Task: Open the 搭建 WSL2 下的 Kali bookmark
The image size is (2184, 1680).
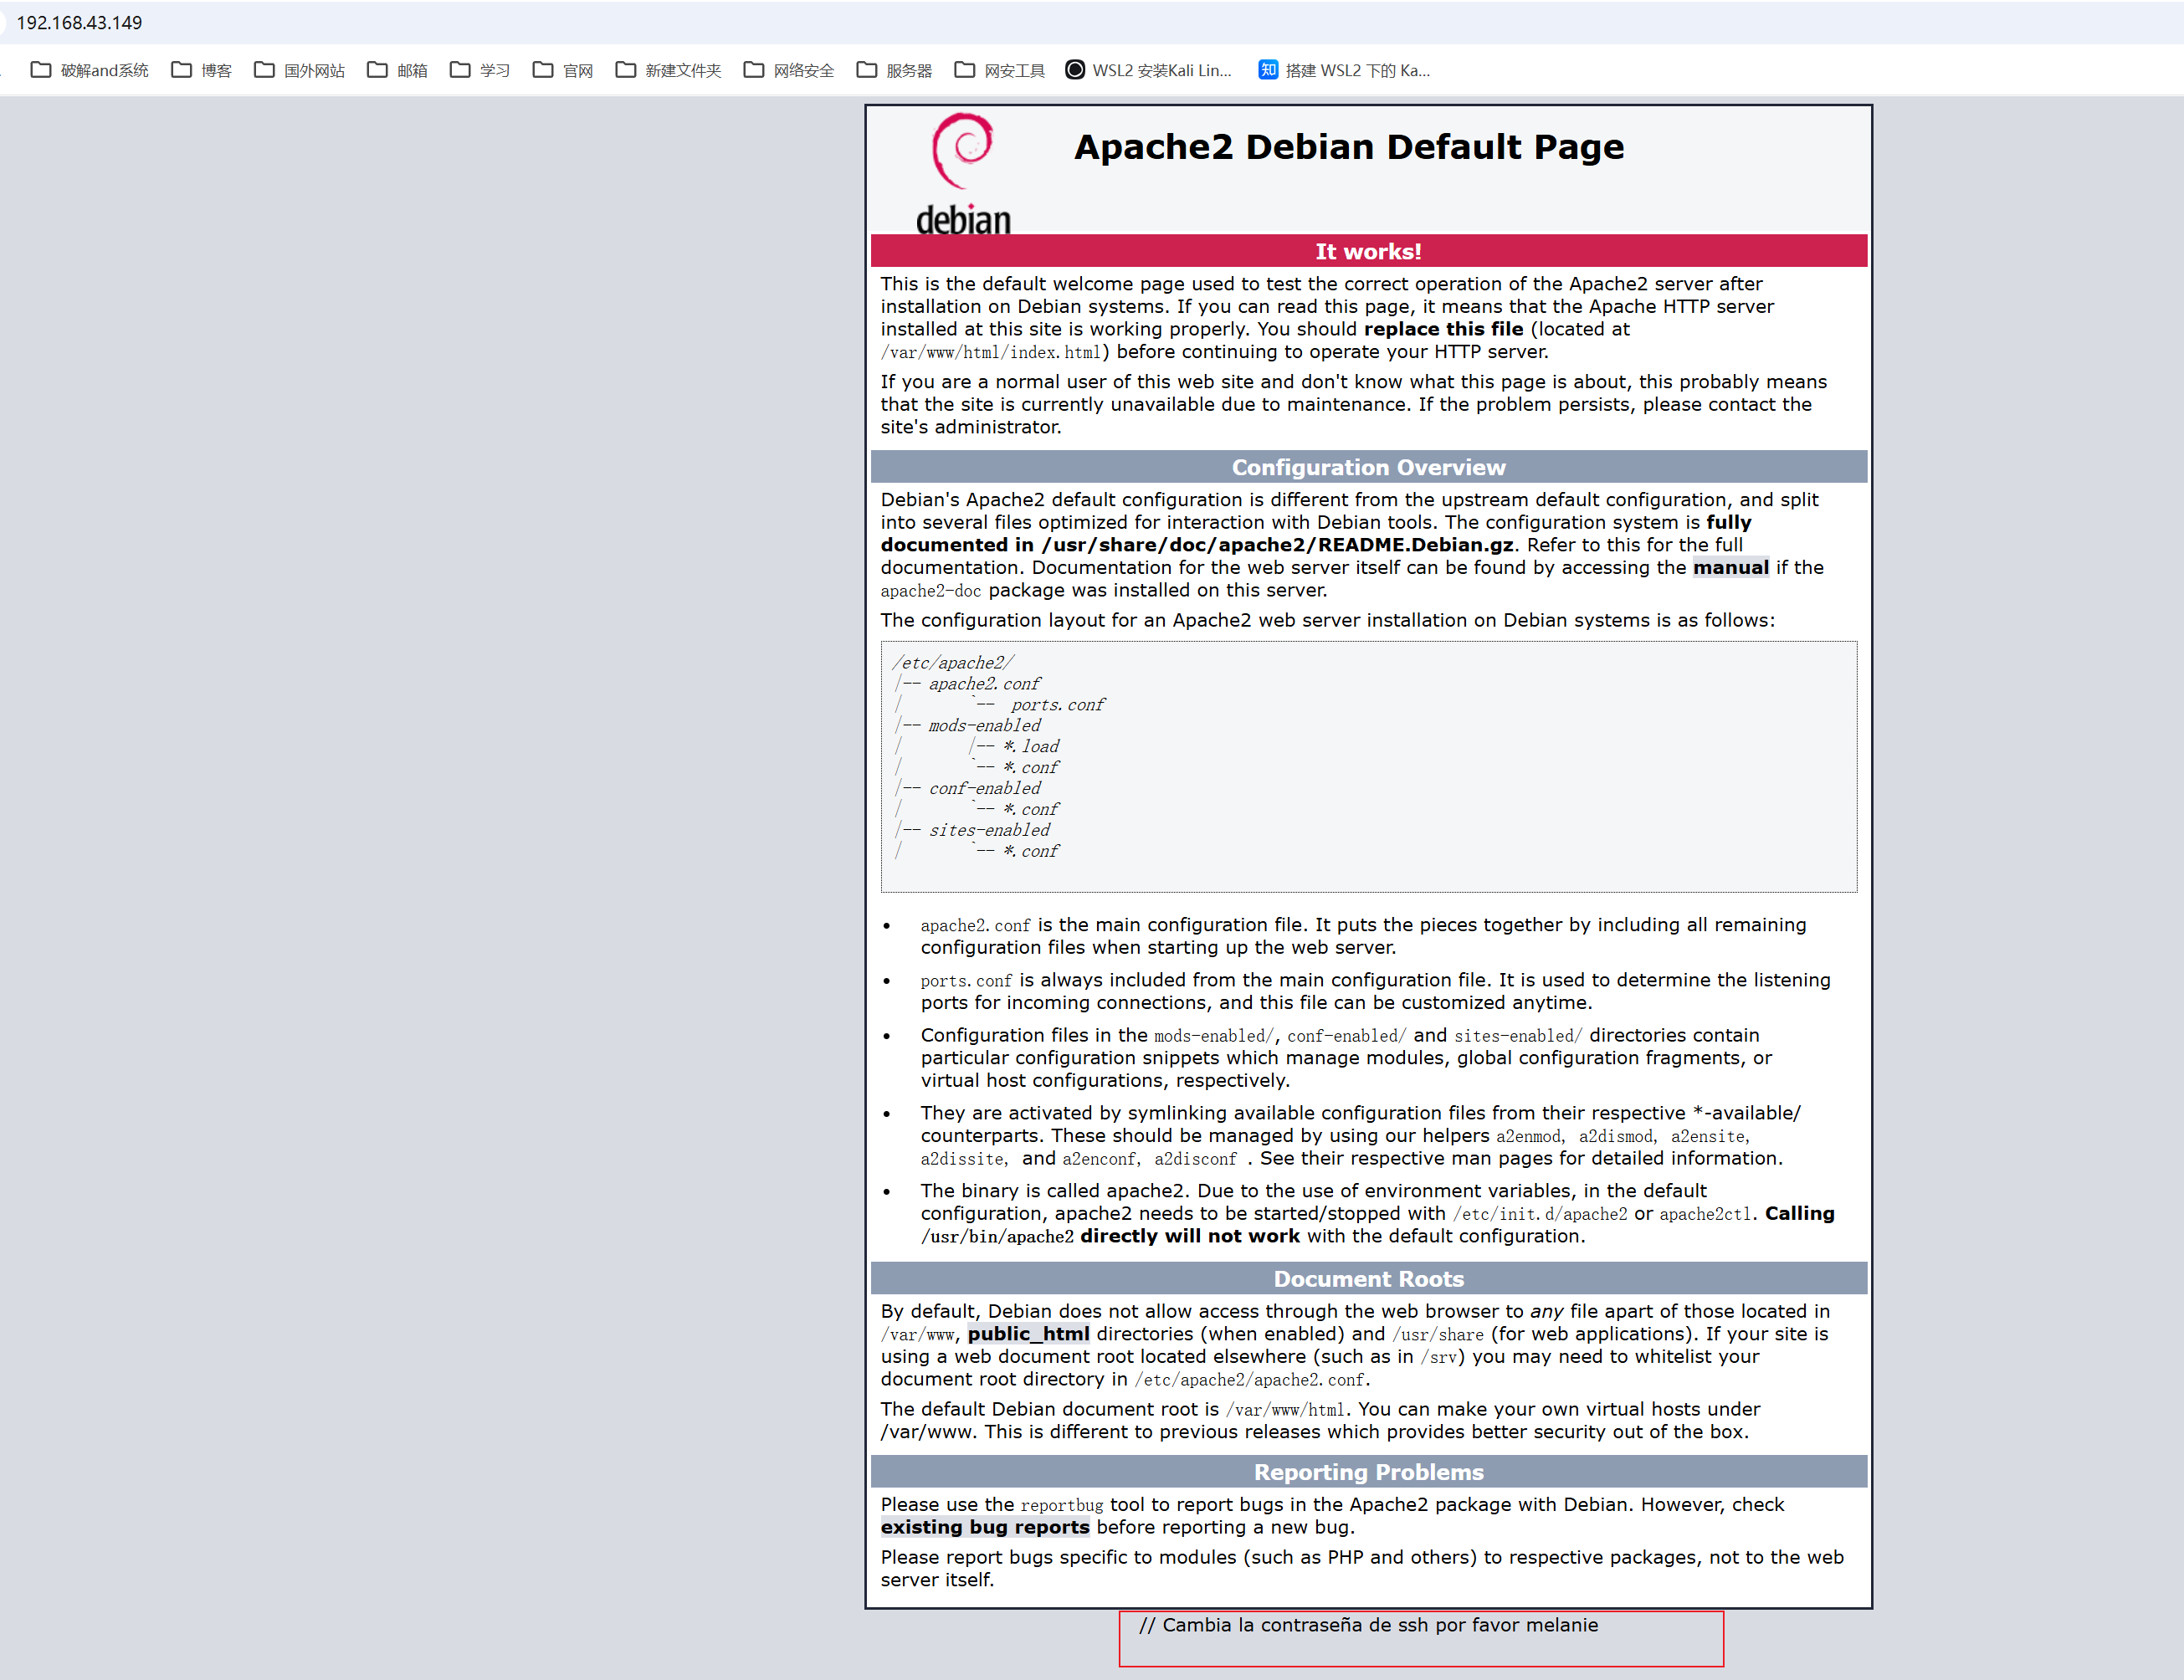Action: point(1345,70)
